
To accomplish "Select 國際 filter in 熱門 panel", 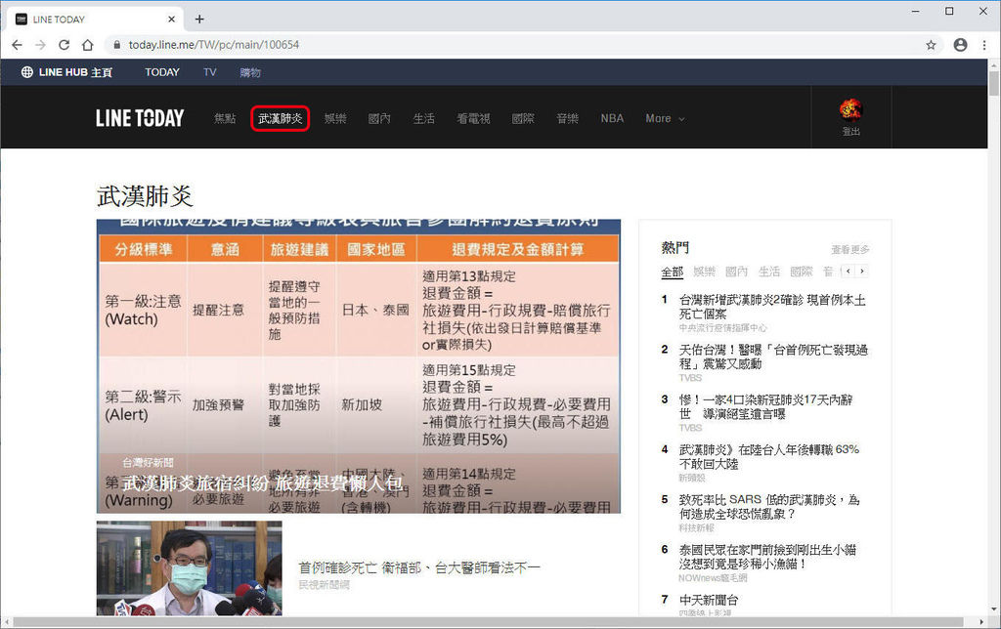I will click(802, 272).
